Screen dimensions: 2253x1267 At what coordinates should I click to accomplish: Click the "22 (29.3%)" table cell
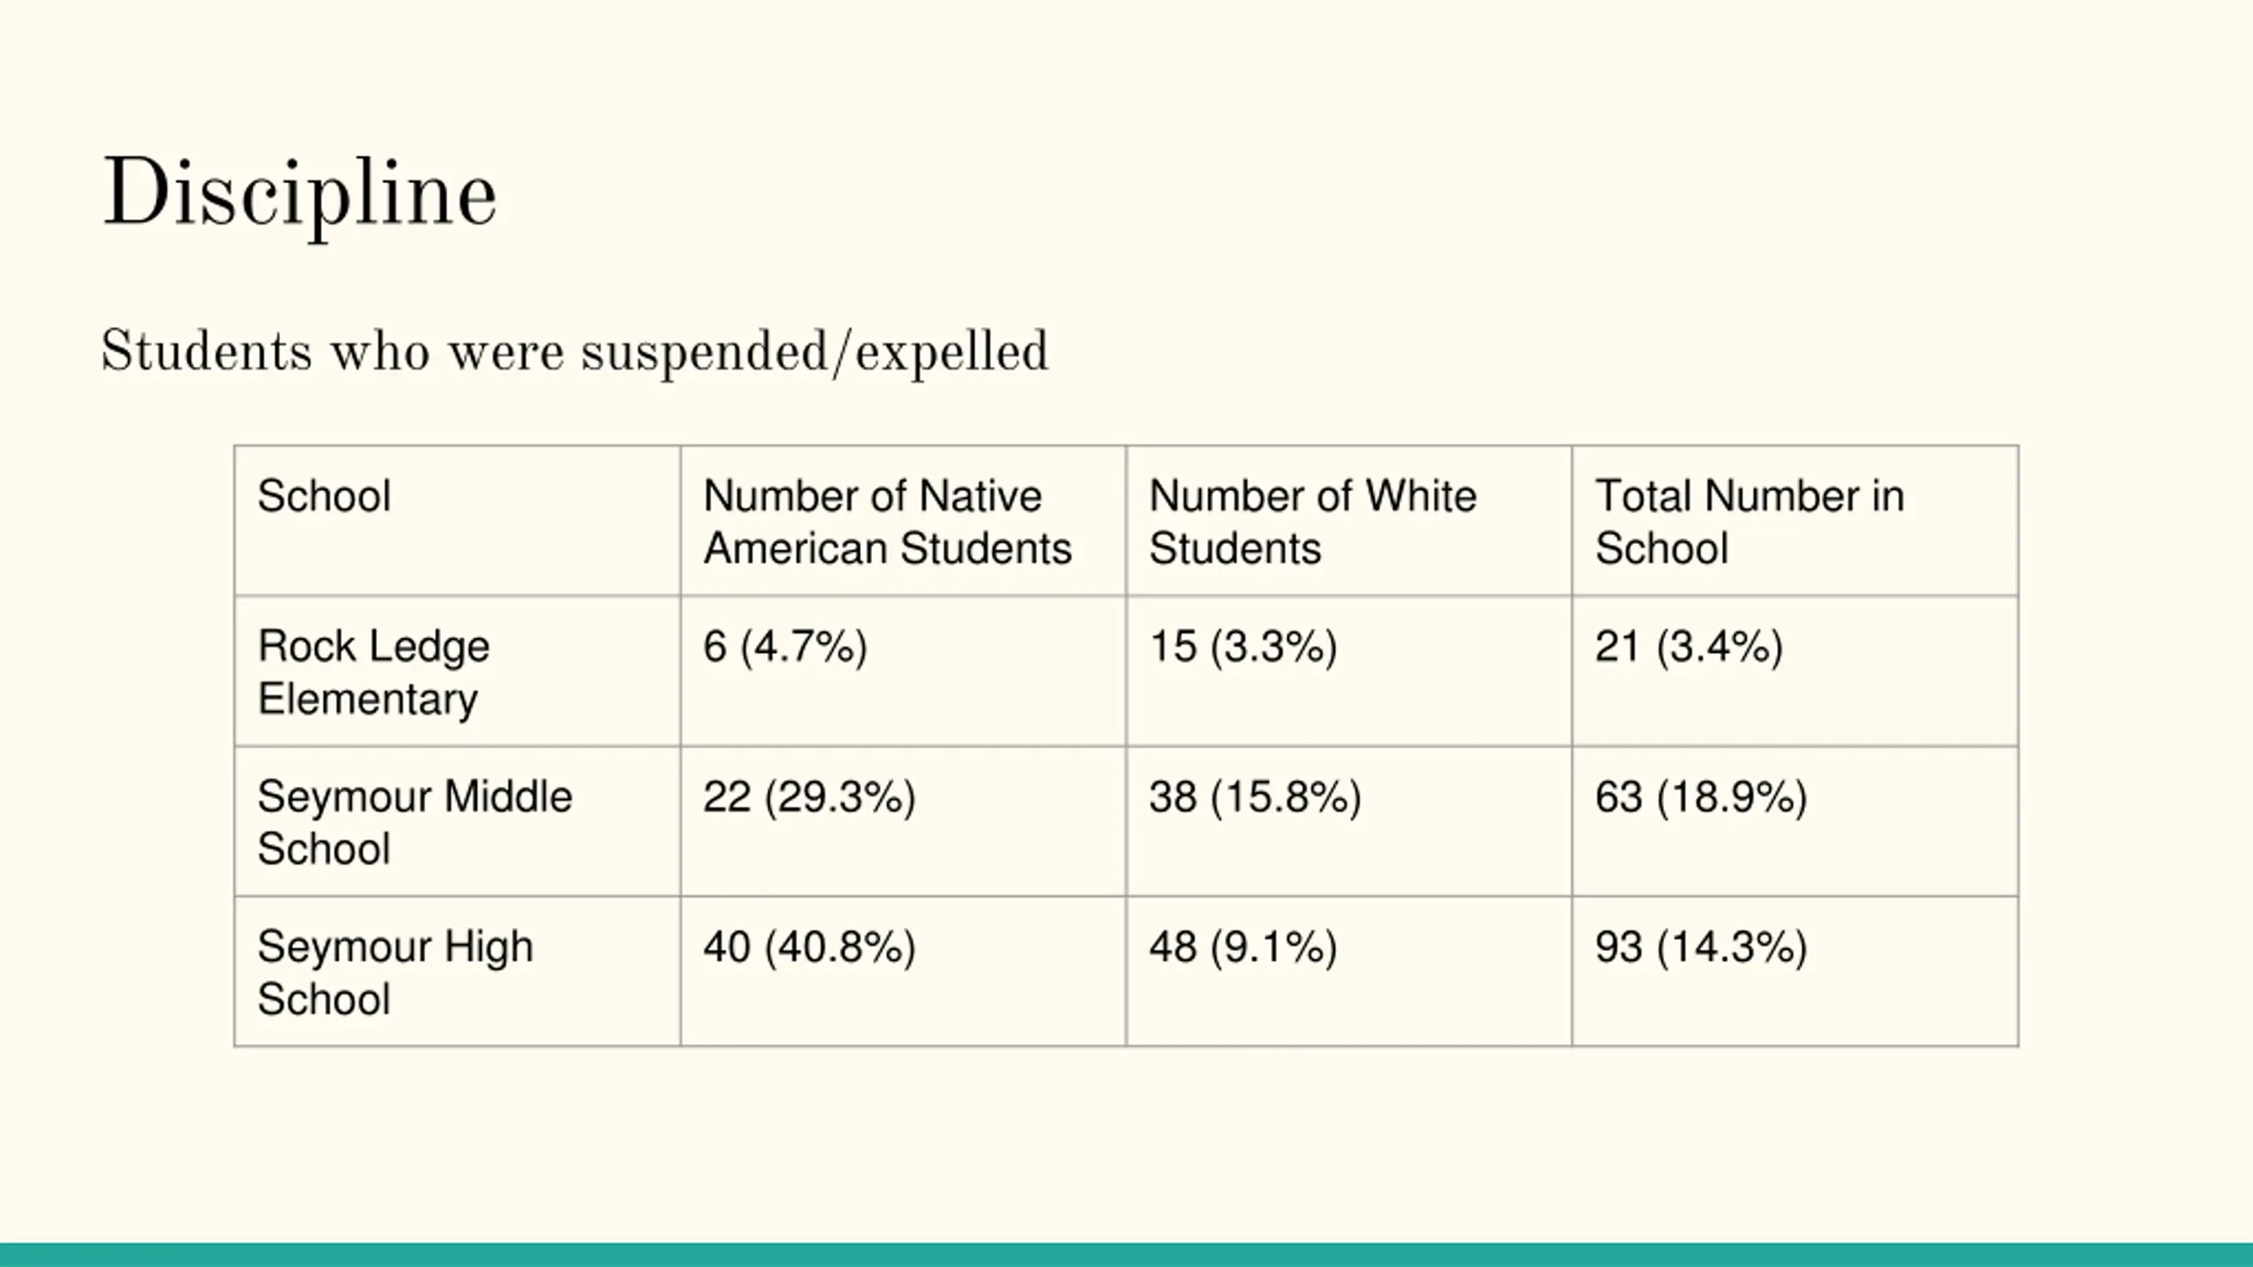(809, 797)
